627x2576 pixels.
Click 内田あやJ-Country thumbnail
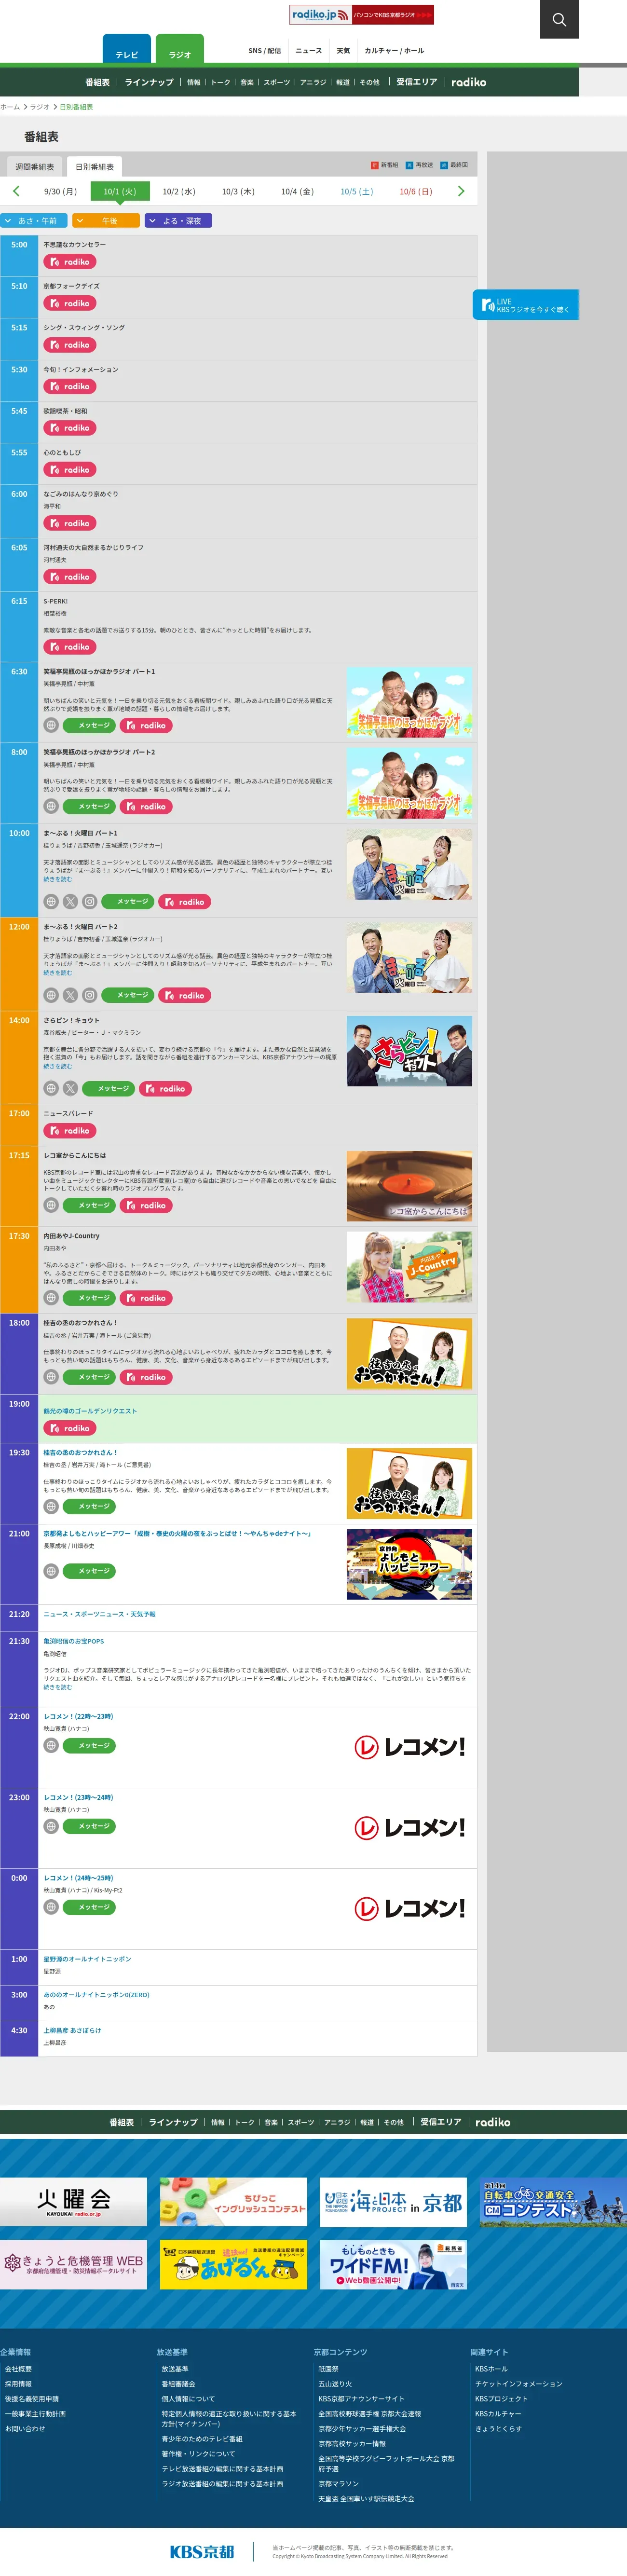(409, 1267)
